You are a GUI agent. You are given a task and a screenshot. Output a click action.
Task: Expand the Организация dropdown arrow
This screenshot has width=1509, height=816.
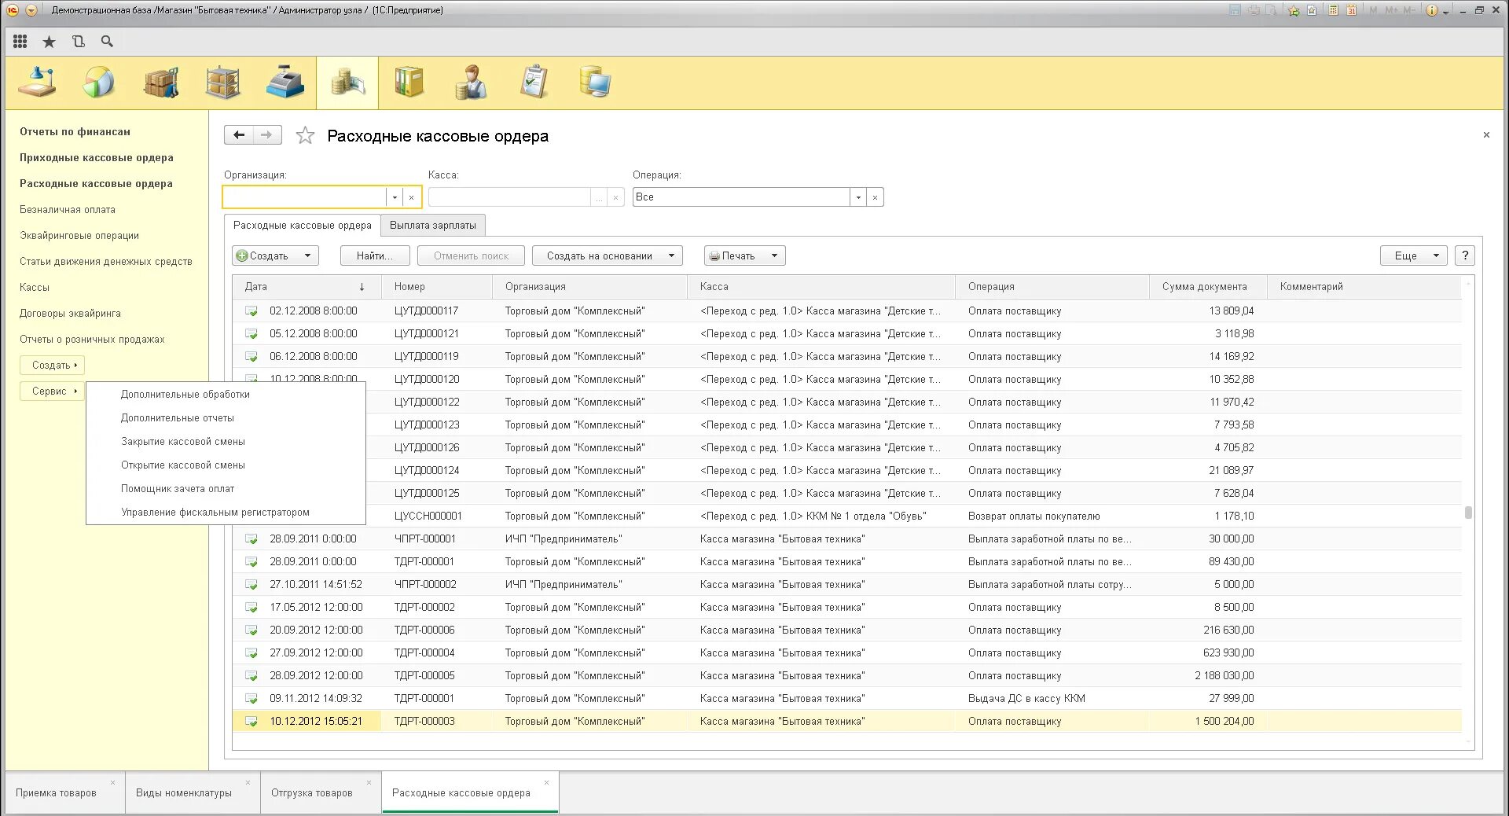[x=395, y=197]
